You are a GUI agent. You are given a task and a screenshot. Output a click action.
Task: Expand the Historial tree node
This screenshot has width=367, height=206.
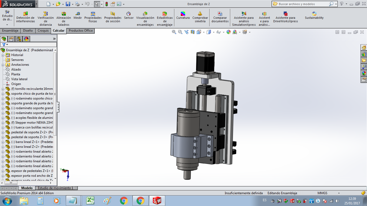pyautogui.click(x=3, y=55)
